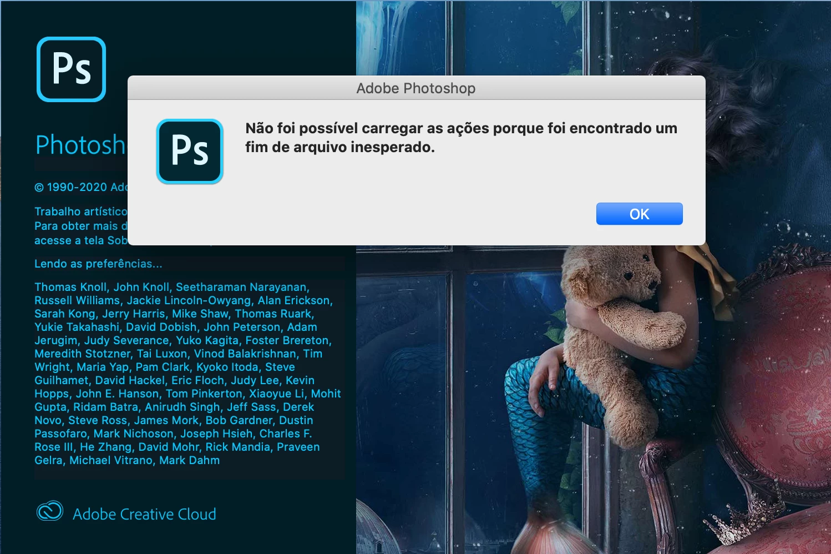Click the 'Photosh' product name on the splash screen
831x554 pixels.
[x=81, y=145]
